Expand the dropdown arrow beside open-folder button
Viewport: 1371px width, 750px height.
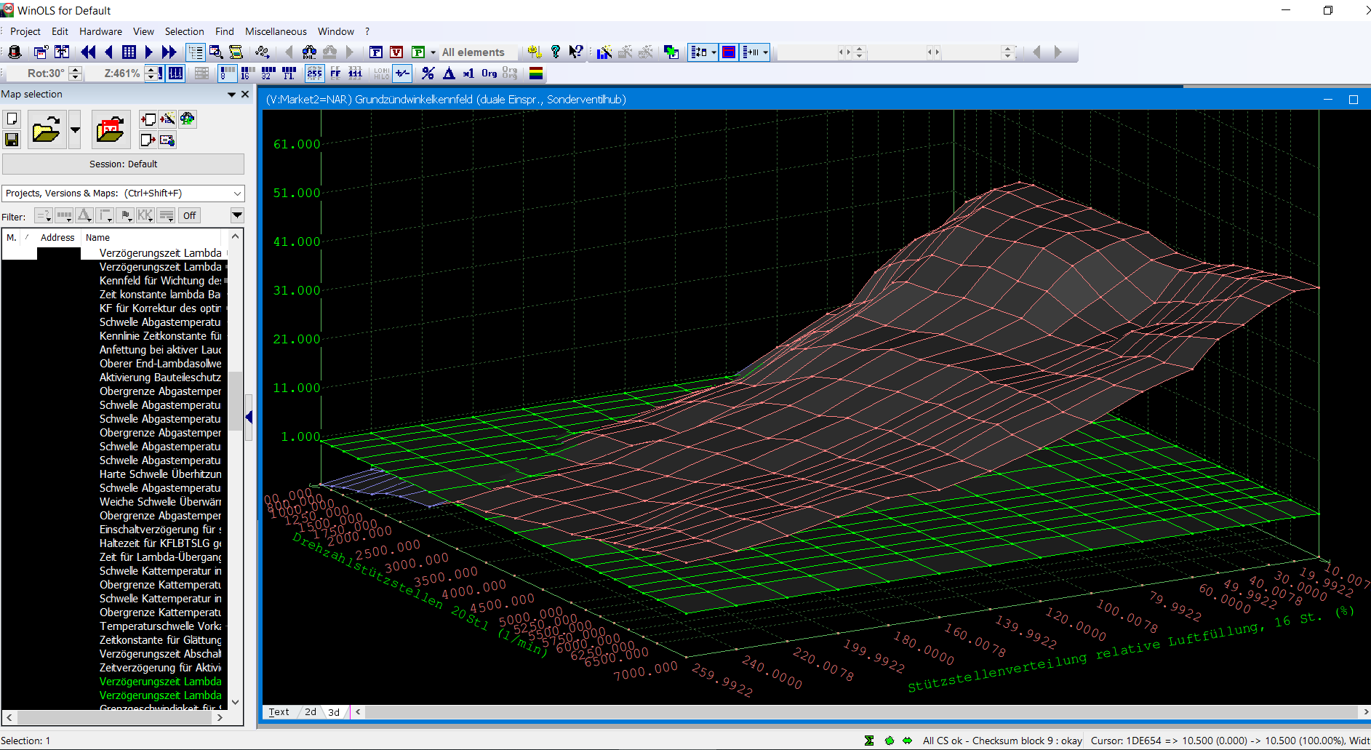pos(75,130)
